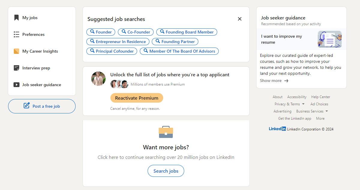The width and height of the screenshot is (360, 190).
Task: Open the Privacy & Terms dropdown
Action: tap(287, 104)
